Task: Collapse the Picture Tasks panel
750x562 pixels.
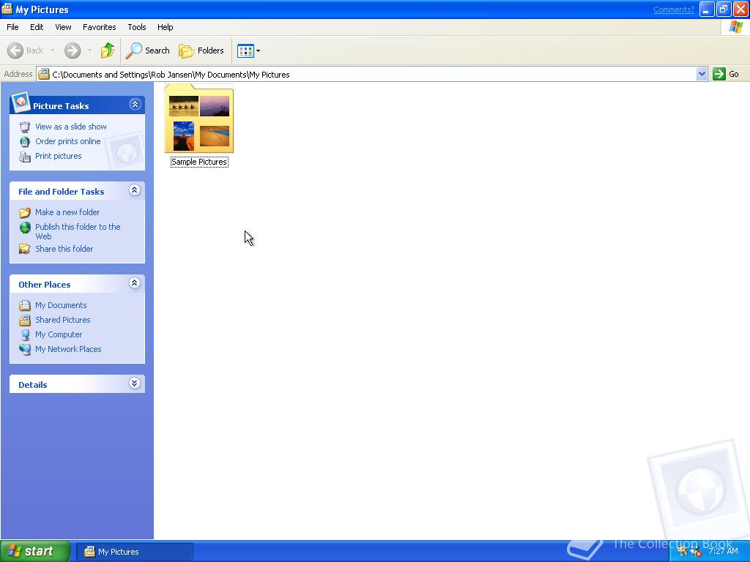Action: (x=135, y=105)
